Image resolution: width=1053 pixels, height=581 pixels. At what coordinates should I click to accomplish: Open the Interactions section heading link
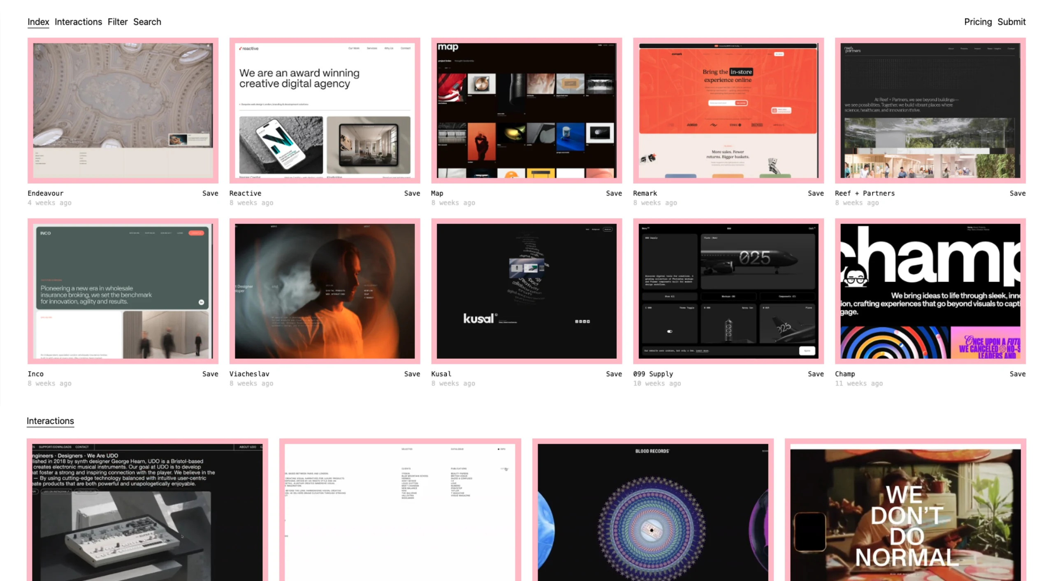tap(50, 421)
